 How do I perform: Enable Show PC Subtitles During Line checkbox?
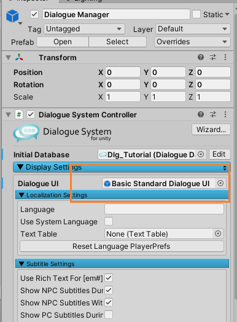click(x=109, y=315)
